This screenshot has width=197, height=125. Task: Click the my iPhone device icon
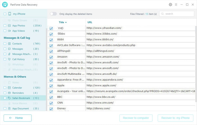10,14
